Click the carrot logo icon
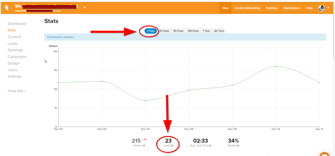Screen dimensions: 335x156 coord(6,8)
